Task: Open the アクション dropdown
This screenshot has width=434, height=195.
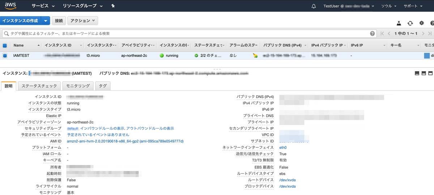Action: pyautogui.click(x=82, y=21)
